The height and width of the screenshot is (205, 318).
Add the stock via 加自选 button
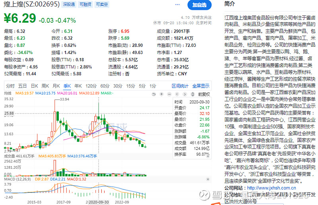click(x=200, y=5)
